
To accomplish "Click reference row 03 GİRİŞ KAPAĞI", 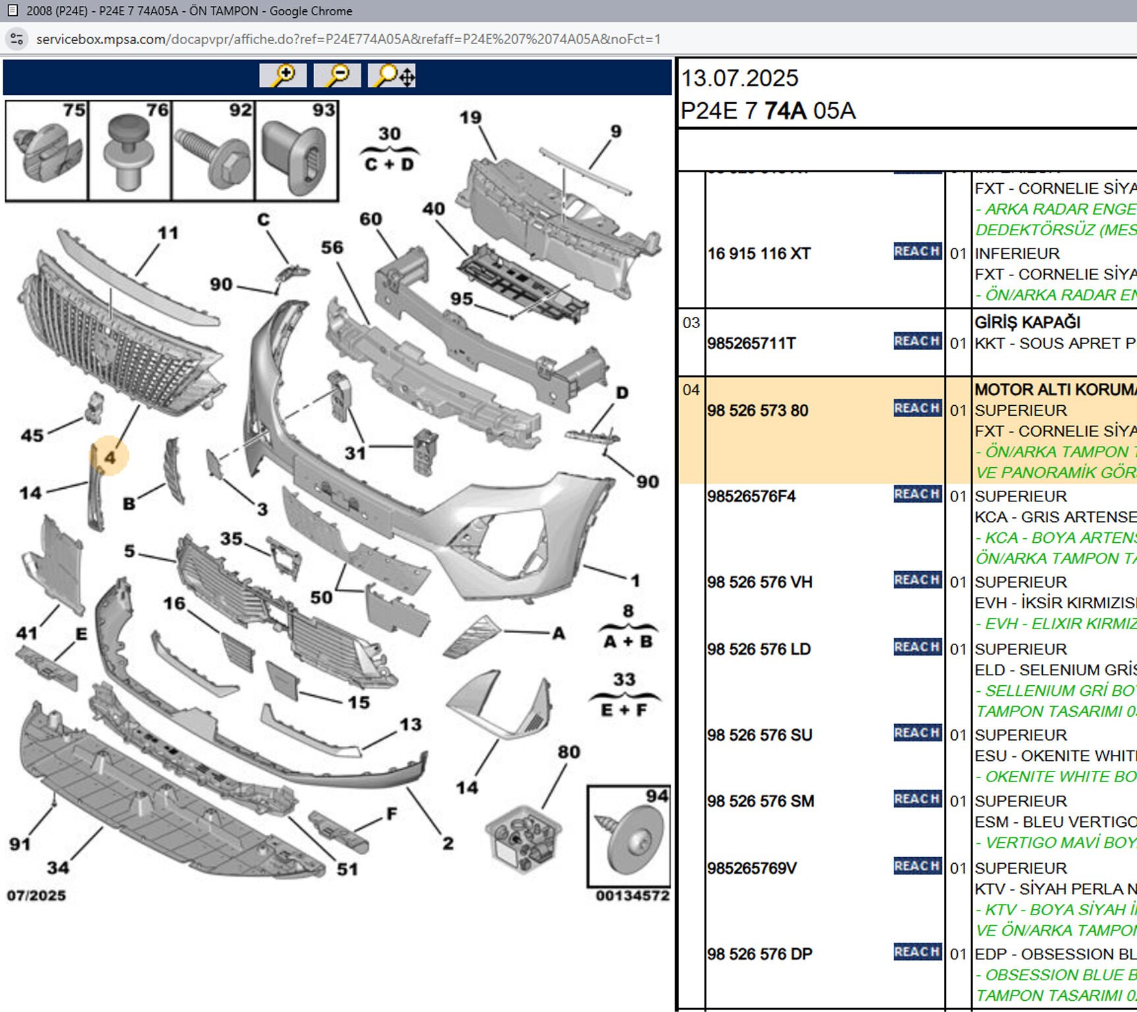I will pos(908,341).
